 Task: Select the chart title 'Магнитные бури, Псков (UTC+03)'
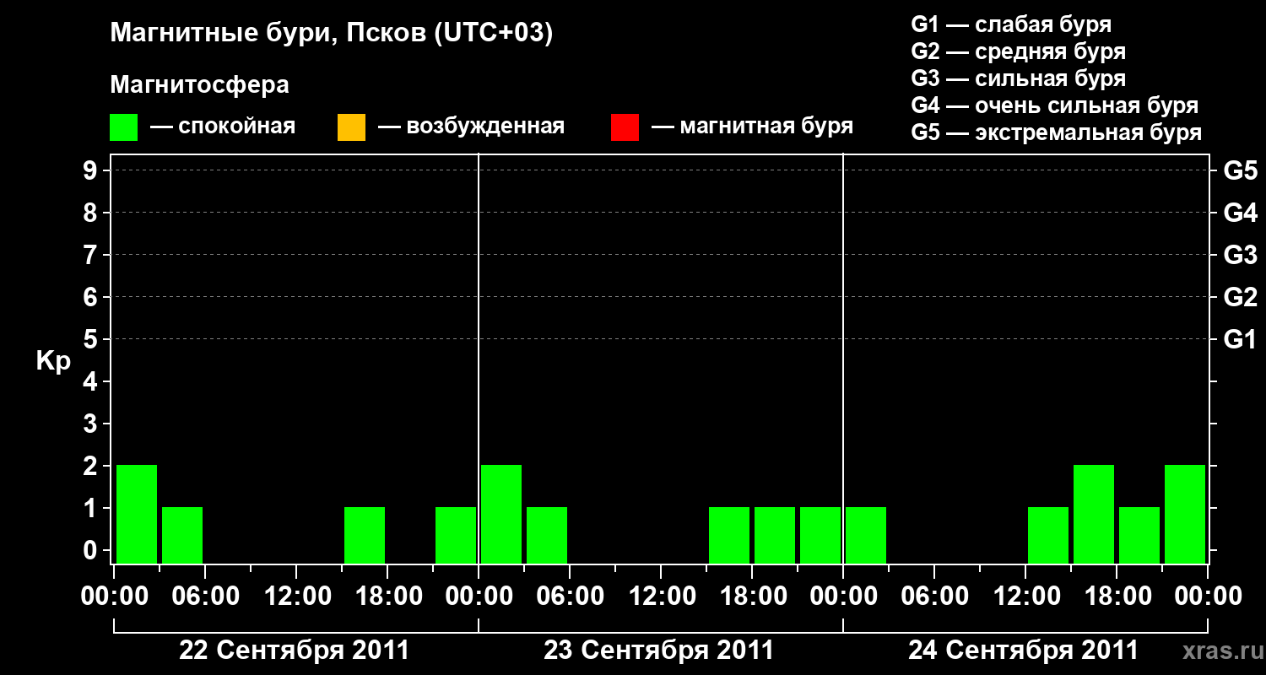[x=332, y=34]
